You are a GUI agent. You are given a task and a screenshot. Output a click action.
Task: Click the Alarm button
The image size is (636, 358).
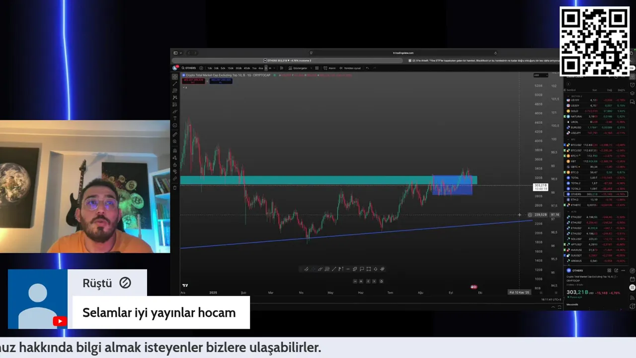tap(330, 68)
